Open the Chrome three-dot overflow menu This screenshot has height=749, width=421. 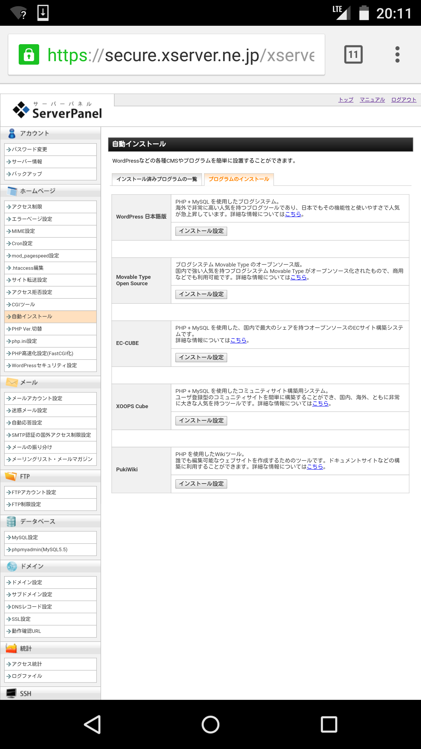(x=397, y=54)
